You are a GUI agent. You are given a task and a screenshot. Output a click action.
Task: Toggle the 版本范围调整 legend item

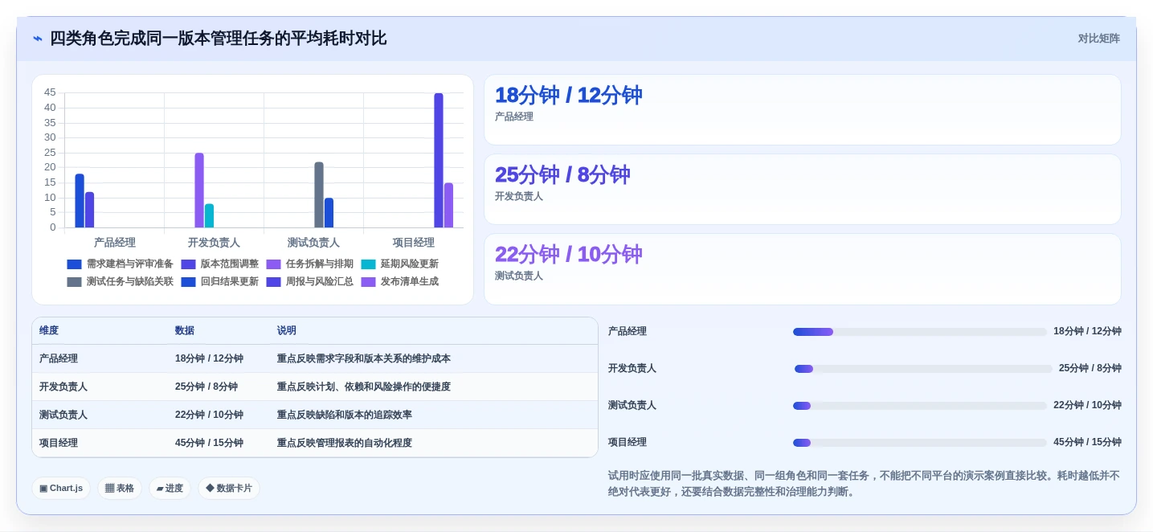pos(220,264)
